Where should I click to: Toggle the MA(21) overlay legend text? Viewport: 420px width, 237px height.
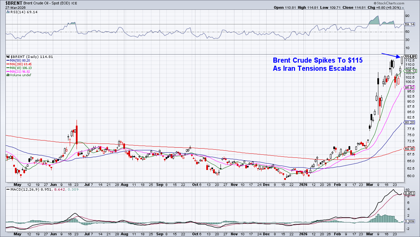(19, 71)
